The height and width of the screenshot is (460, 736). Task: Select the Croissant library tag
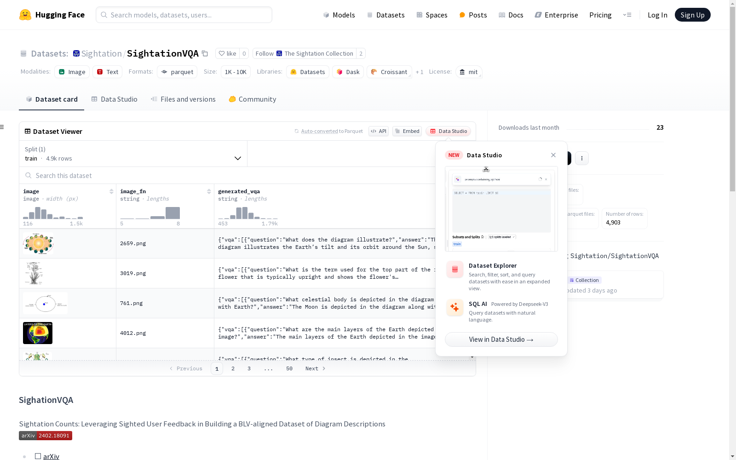pos(389,72)
